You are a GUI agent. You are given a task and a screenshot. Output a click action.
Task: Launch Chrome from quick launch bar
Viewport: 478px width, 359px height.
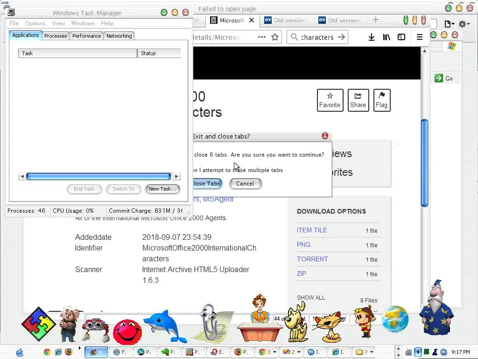(x=47, y=352)
